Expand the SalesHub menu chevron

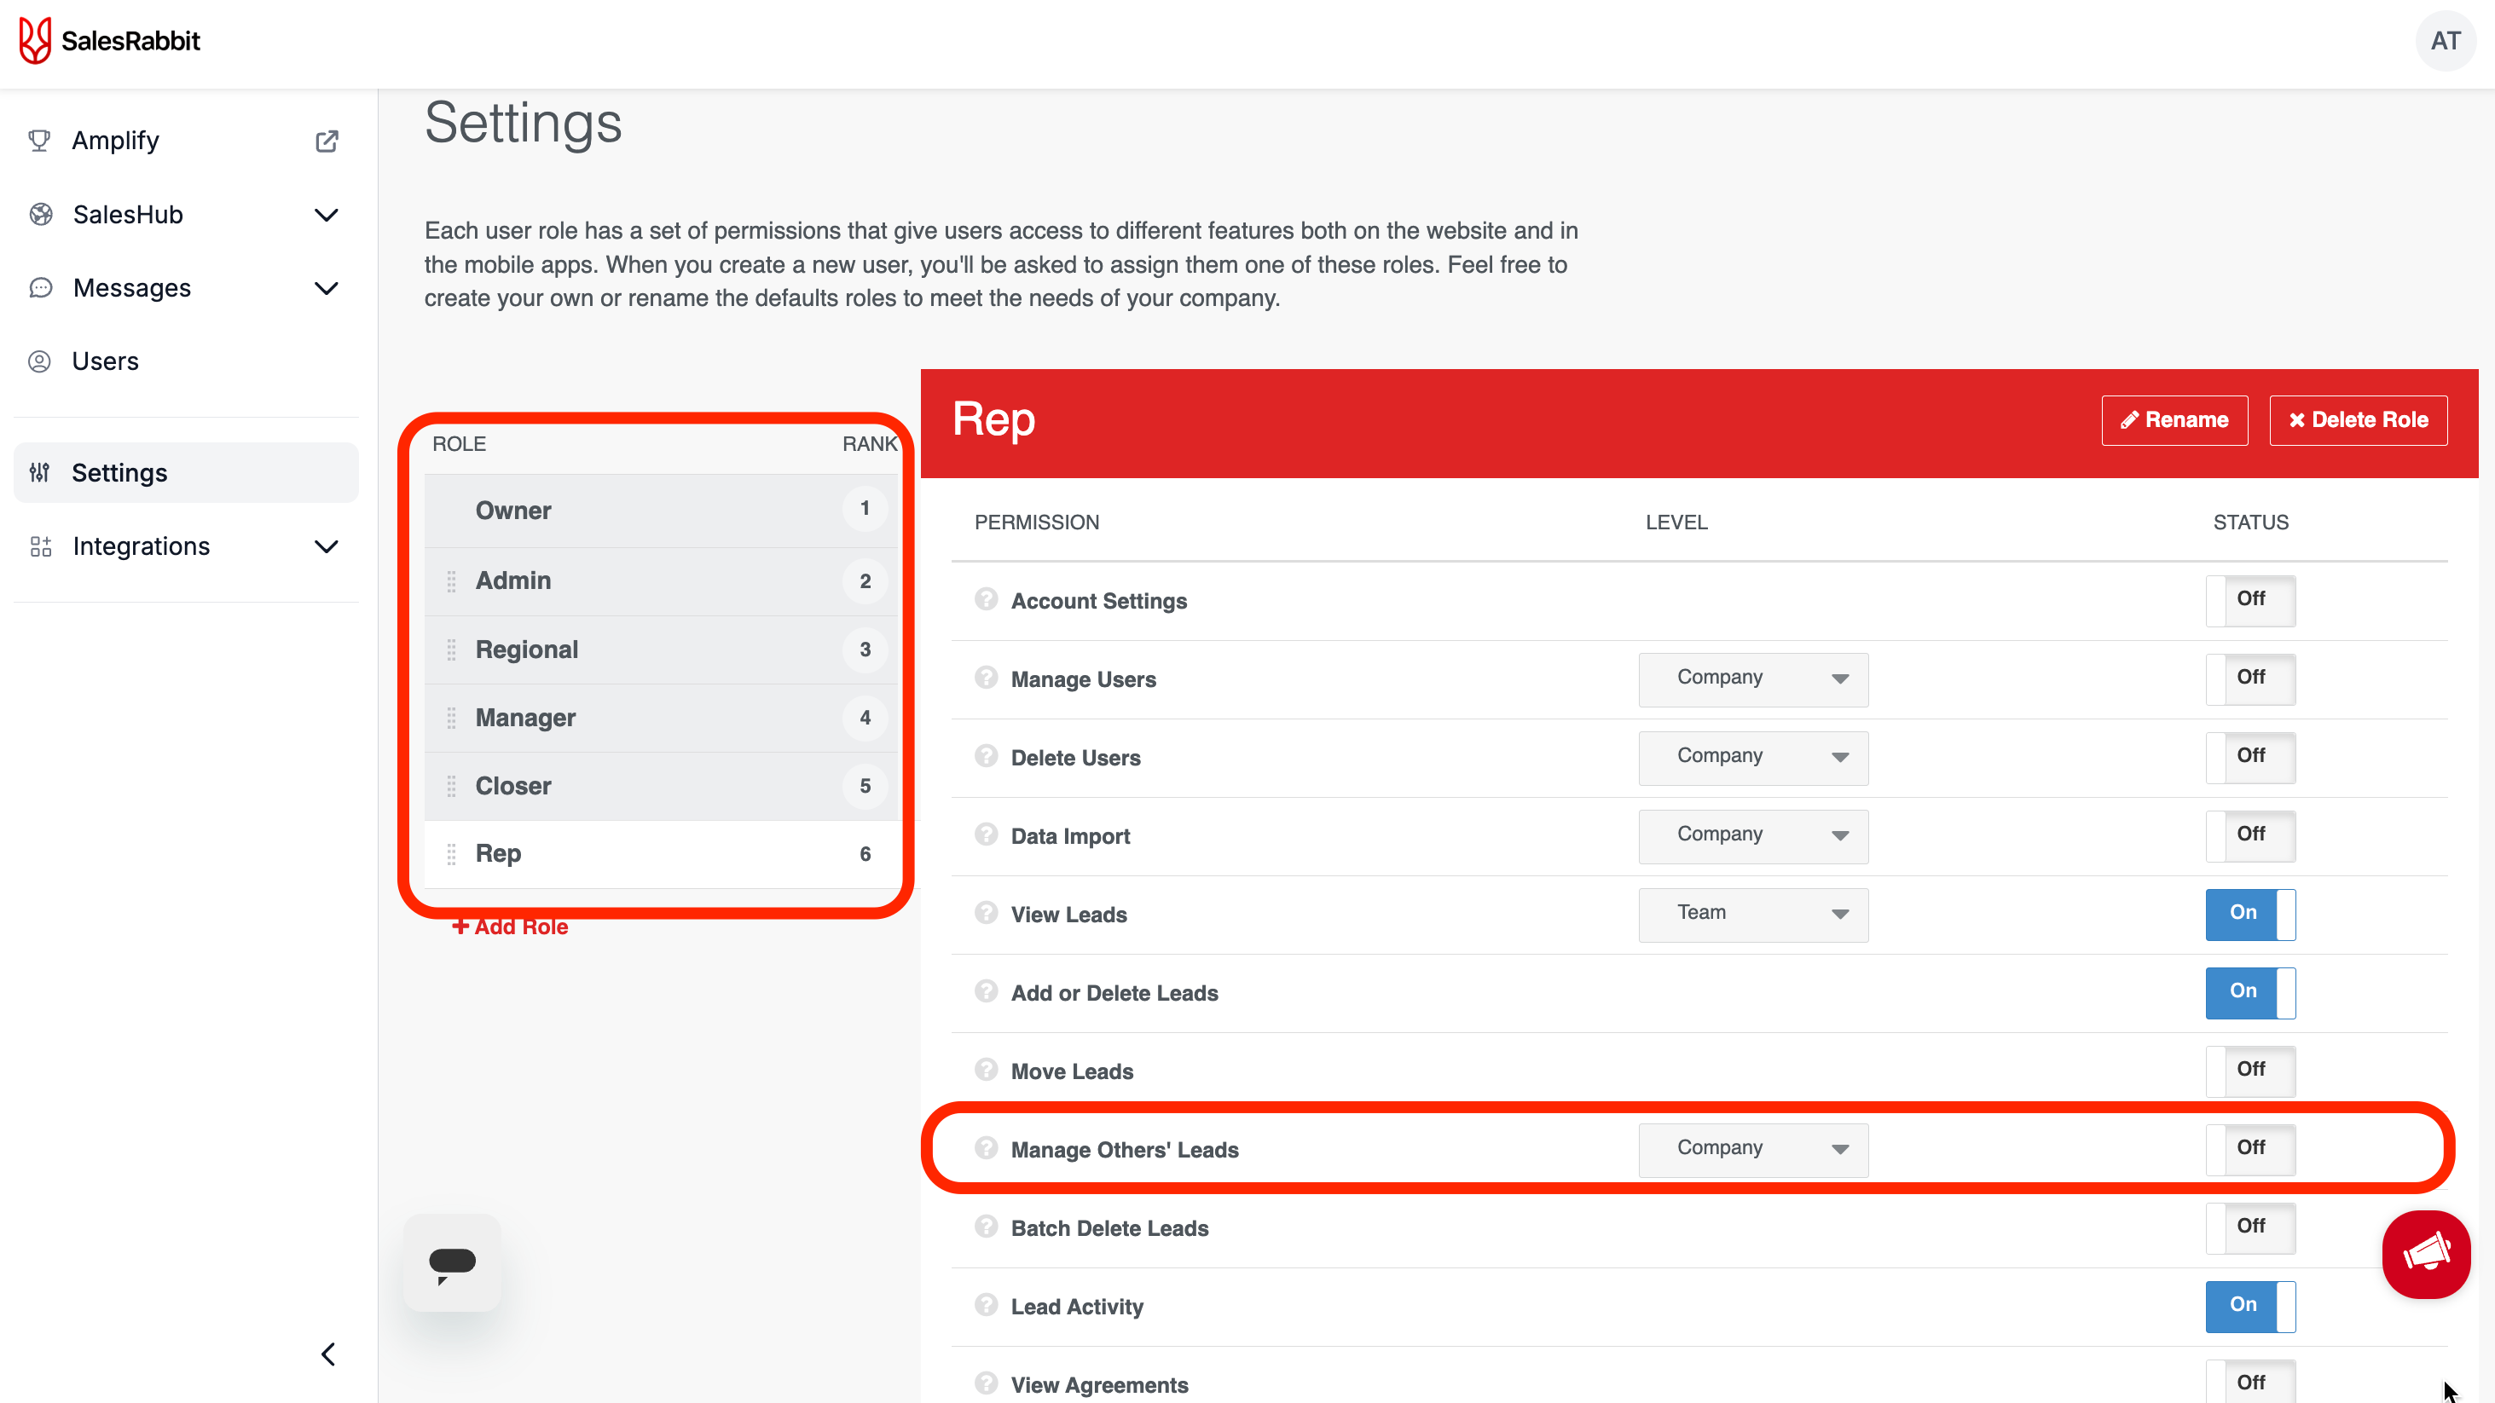327,215
